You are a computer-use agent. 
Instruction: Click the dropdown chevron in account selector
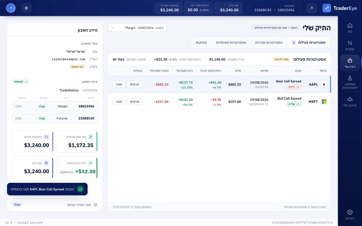(x=113, y=28)
